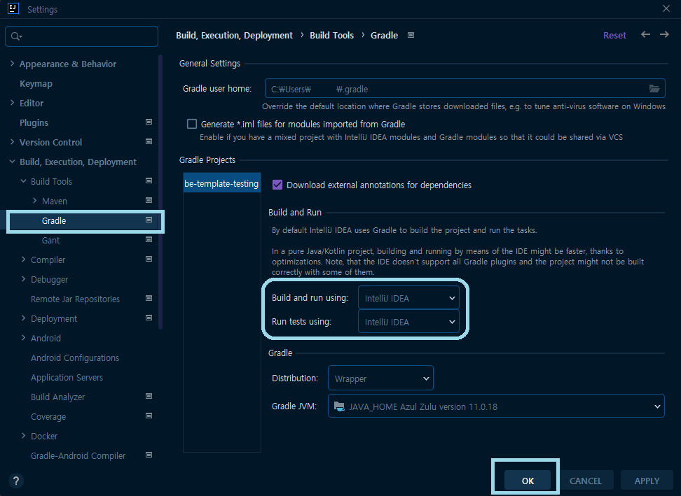The image size is (681, 496).
Task: Expand the Debugger node
Action: click(x=23, y=279)
